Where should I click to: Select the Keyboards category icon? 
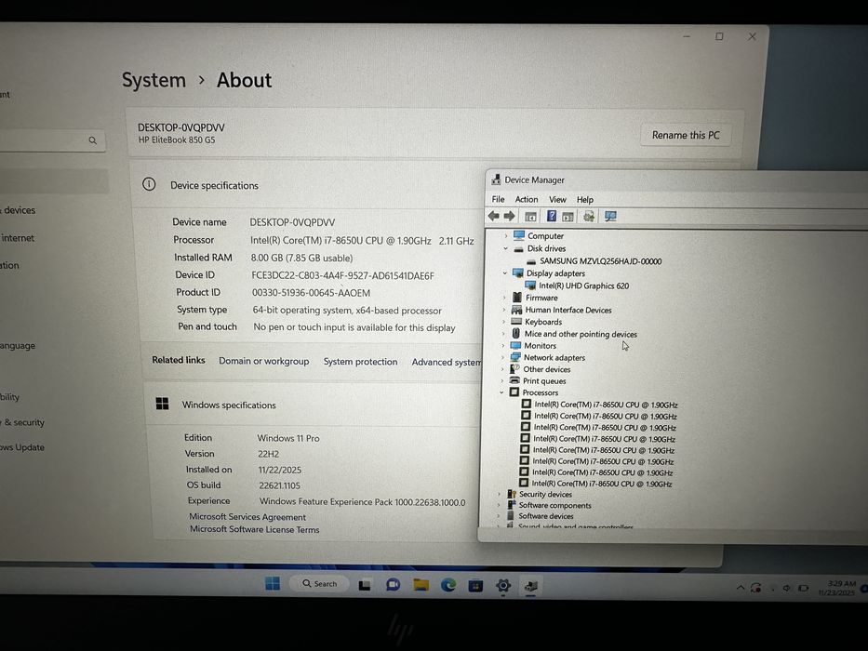click(x=516, y=321)
